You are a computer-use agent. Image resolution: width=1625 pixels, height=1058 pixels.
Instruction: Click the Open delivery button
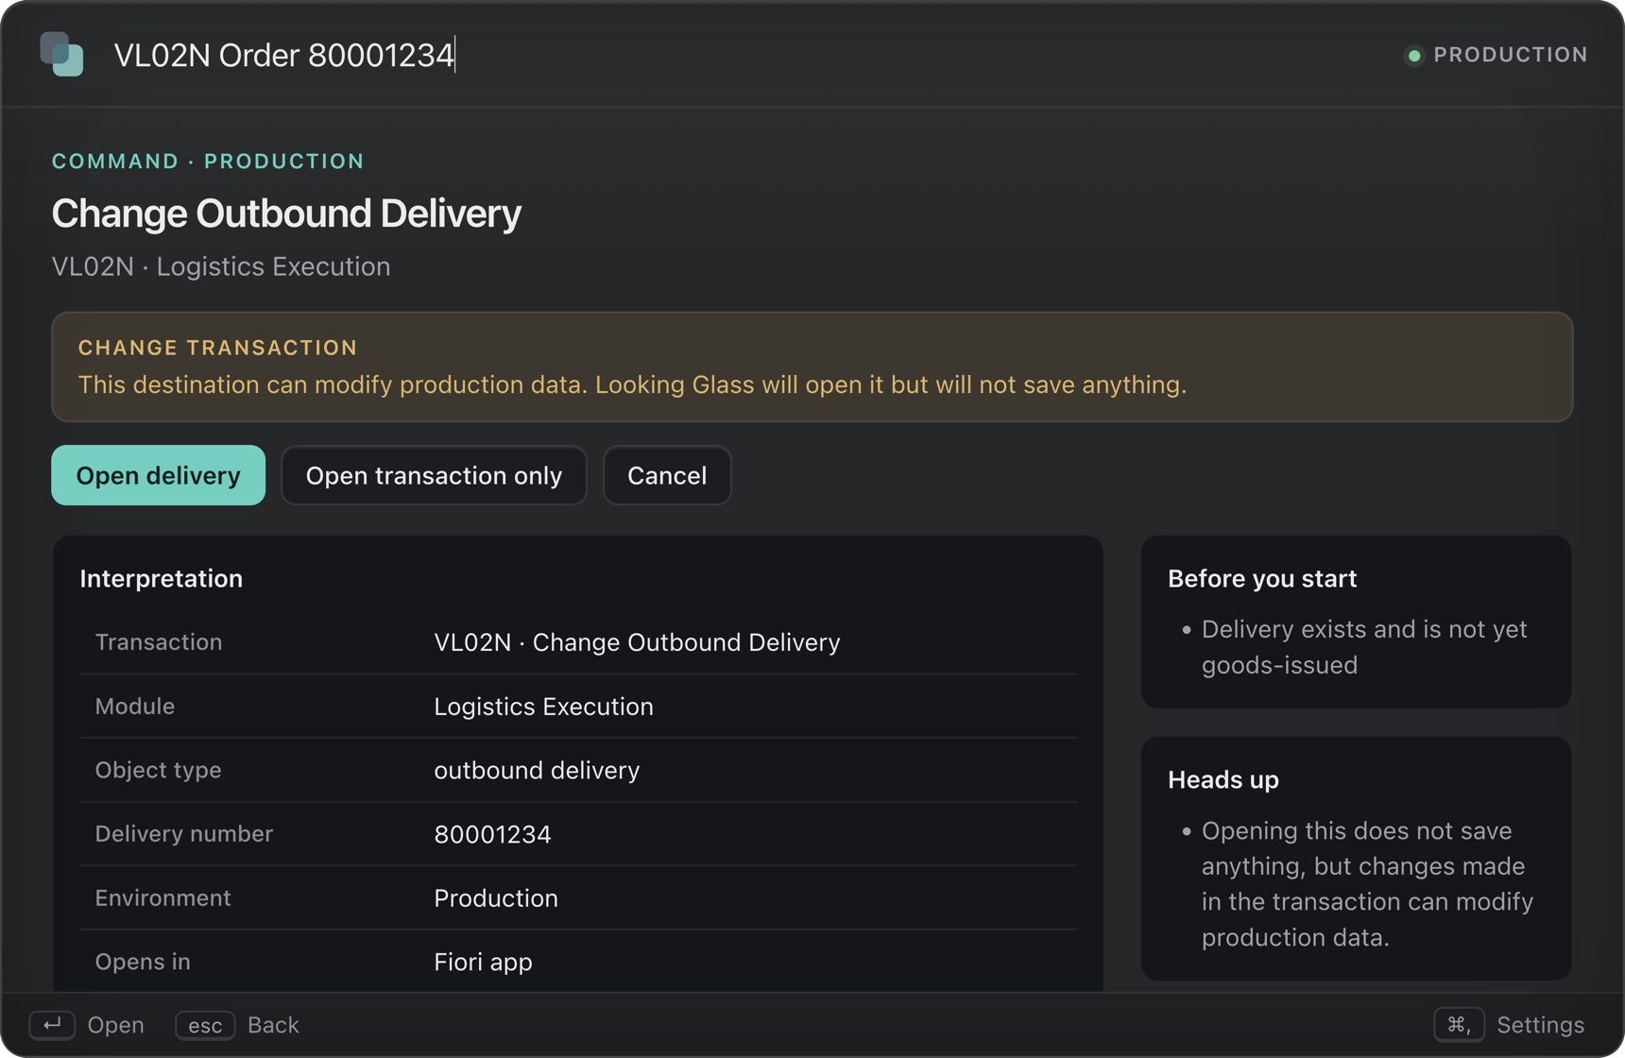pyautogui.click(x=158, y=475)
